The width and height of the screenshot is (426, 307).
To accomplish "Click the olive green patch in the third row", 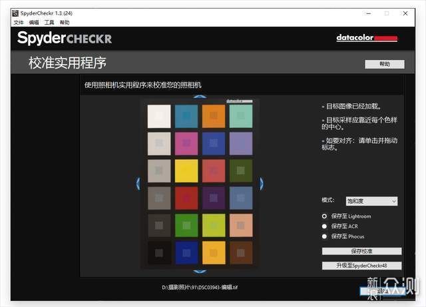I will coord(241,170).
